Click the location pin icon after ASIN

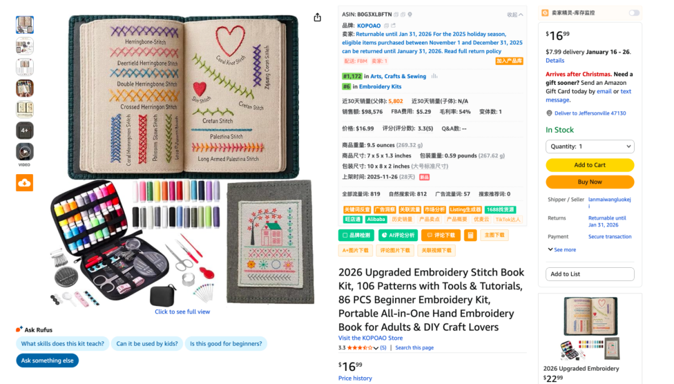pos(409,14)
